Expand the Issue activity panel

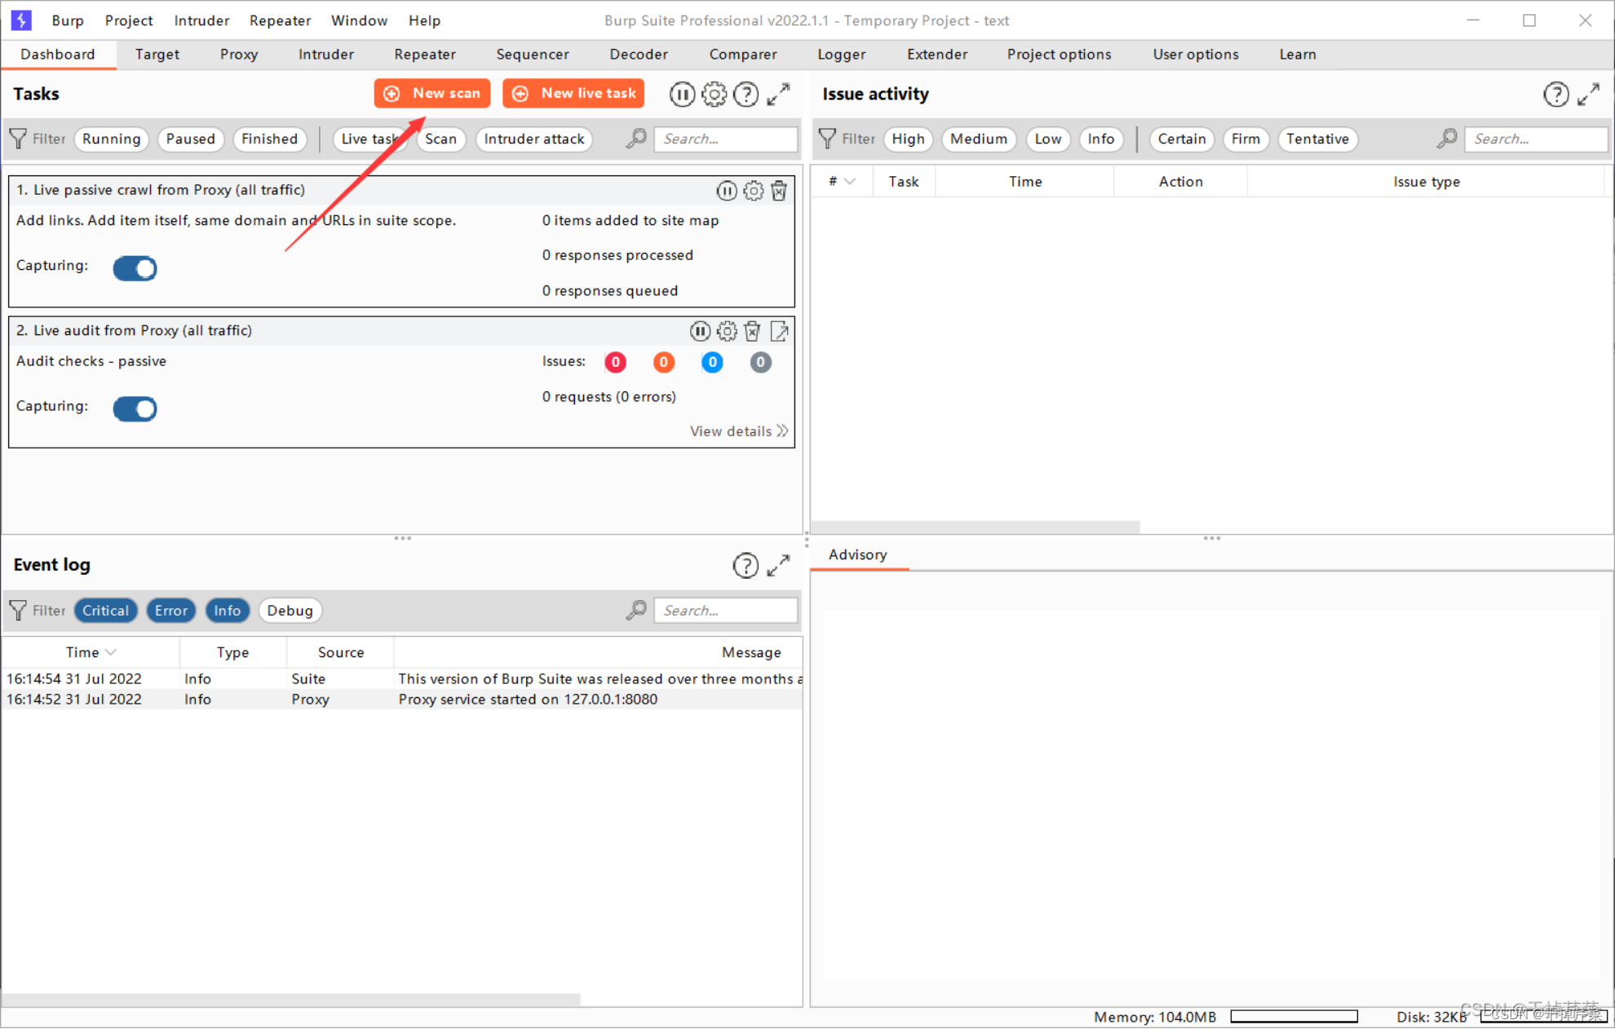tap(1588, 95)
